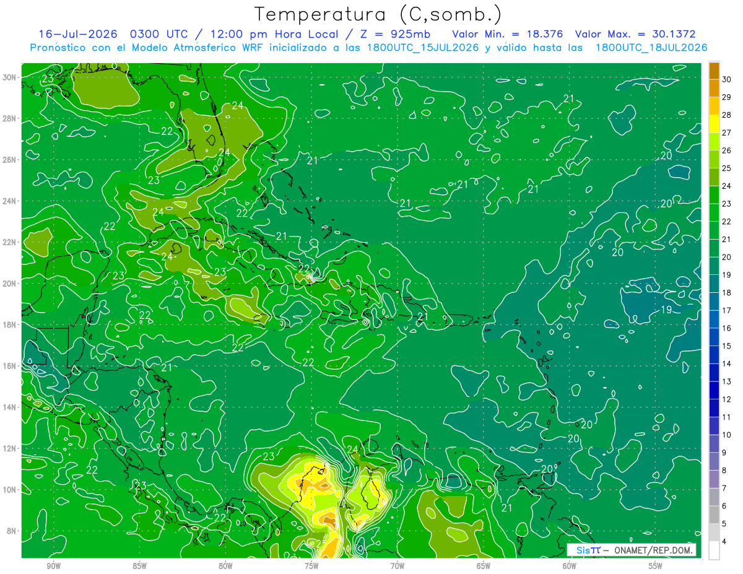Click the latitude axis label "20N"

click(x=10, y=284)
